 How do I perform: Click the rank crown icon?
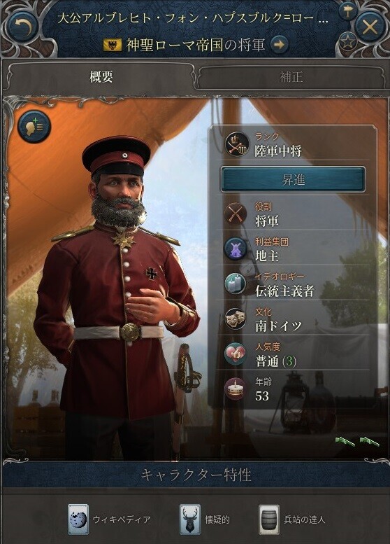pyautogui.click(x=236, y=145)
